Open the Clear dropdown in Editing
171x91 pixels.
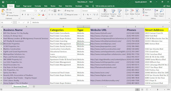point(146,16)
